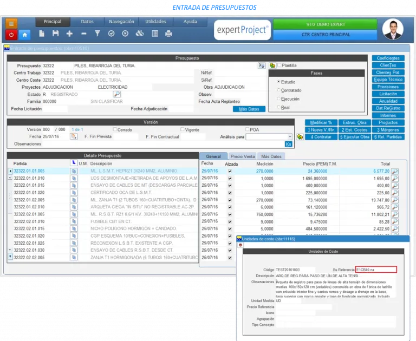The image size is (416, 341).
Task: Click the user profile photo
Action: click(x=393, y=29)
